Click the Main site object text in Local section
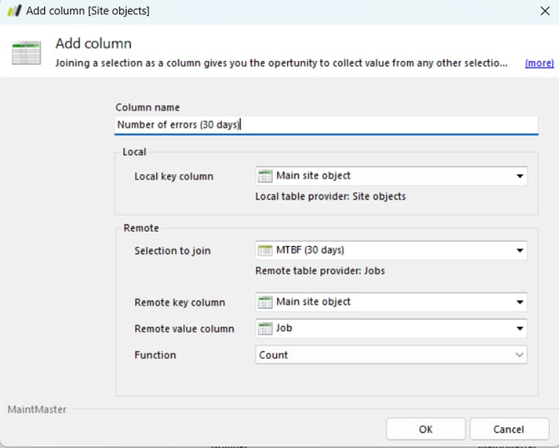 313,176
